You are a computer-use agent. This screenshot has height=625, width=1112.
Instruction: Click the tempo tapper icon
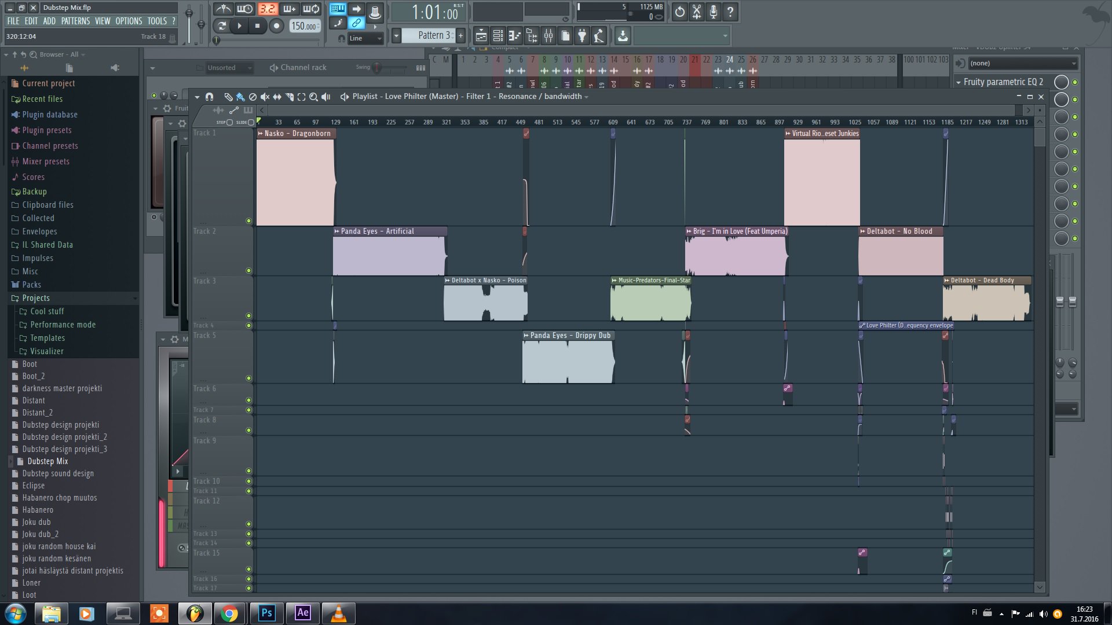pos(599,36)
